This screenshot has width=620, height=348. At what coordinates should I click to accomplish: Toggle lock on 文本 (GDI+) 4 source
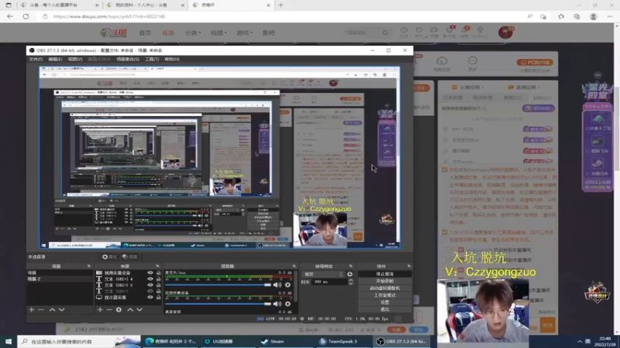(159, 279)
